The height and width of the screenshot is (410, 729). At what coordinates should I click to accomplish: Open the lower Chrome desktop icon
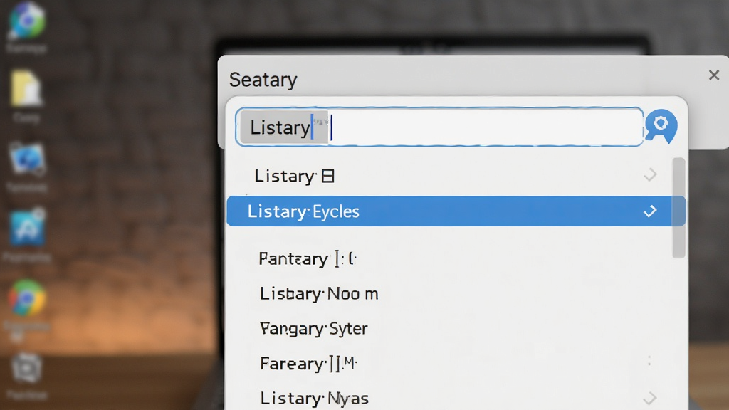coord(27,298)
